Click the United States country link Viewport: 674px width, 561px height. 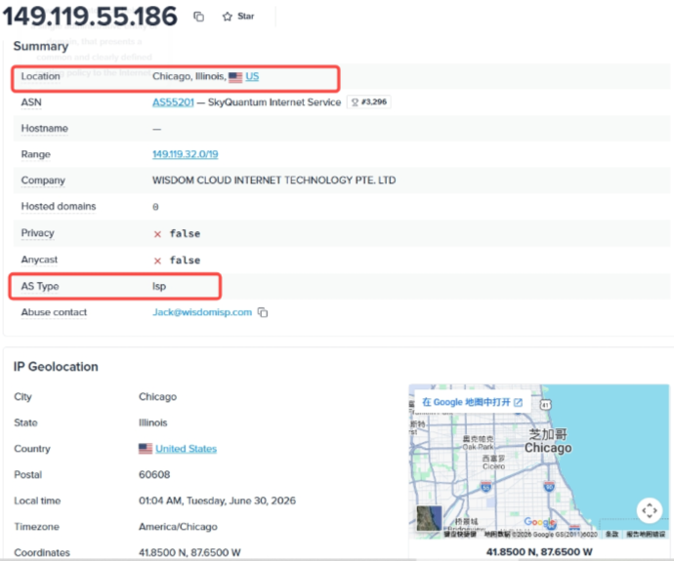pyautogui.click(x=187, y=449)
